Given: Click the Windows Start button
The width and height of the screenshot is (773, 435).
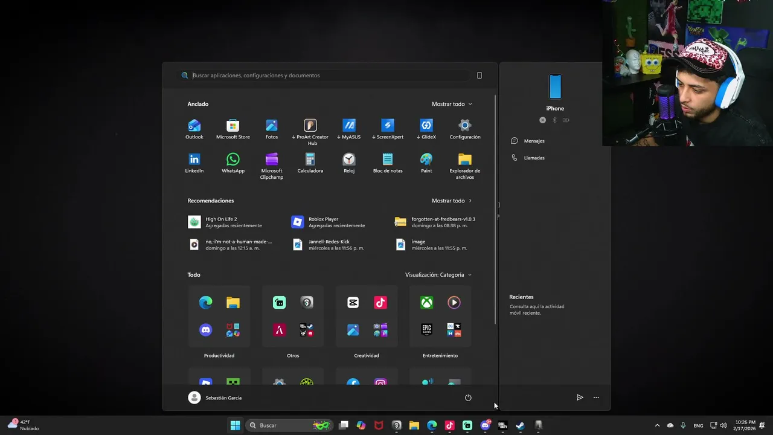Looking at the screenshot, I should [x=235, y=425].
